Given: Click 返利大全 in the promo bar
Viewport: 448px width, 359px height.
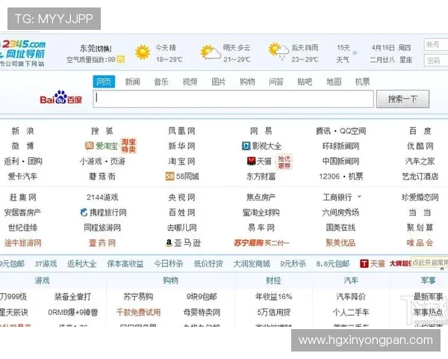Looking at the screenshot, I should point(81,264).
